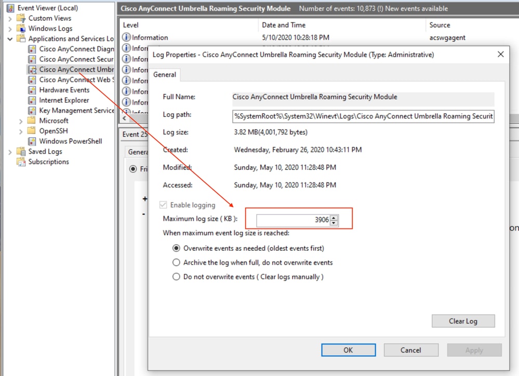This screenshot has width=519, height=376.
Task: Expand the OpenSSH folder node
Action: pos(21,132)
